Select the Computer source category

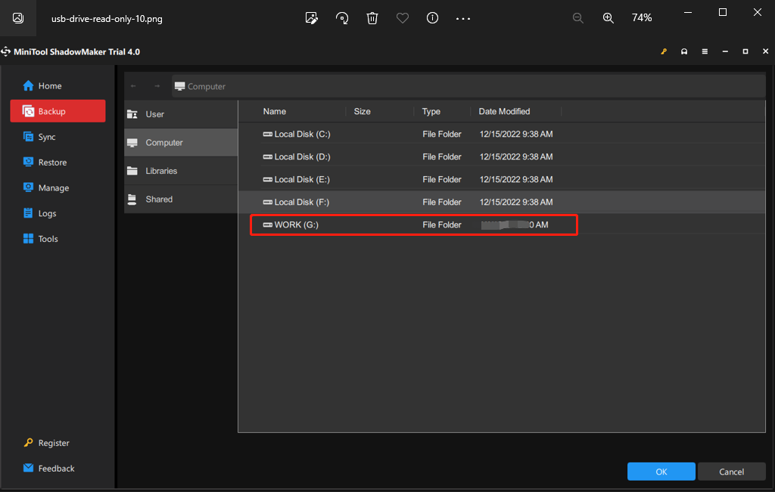[181, 143]
